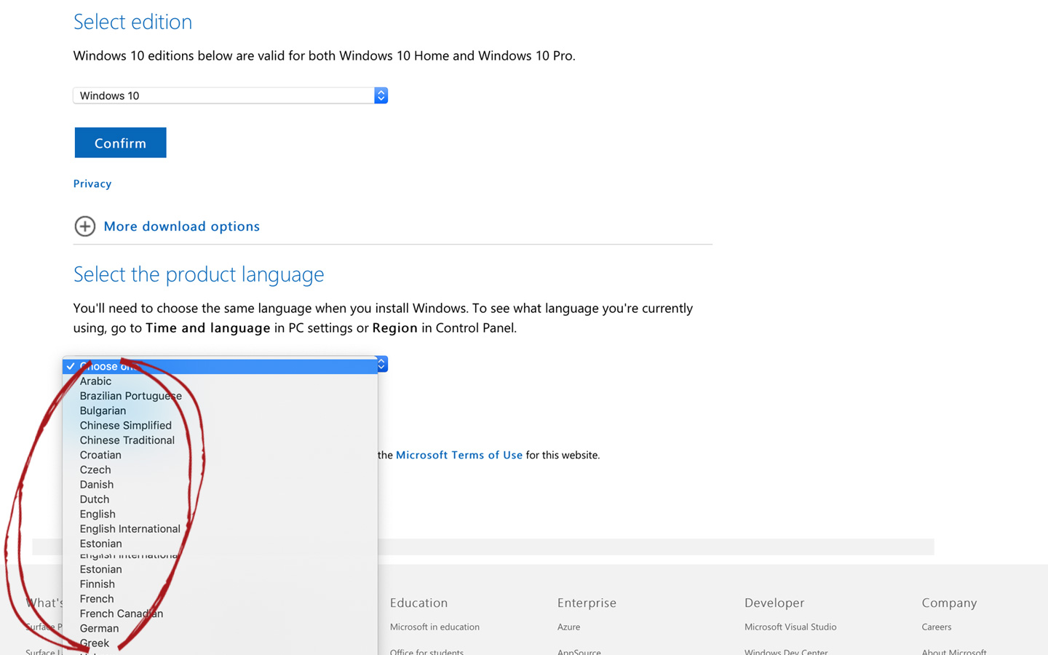Expand More download options
Screen dimensions: 1048x655
click(x=167, y=226)
